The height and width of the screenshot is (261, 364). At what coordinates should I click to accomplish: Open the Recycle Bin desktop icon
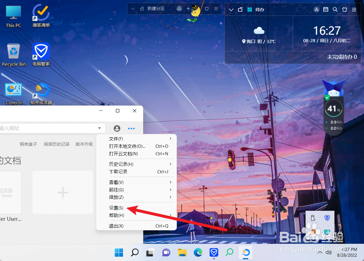[14, 55]
